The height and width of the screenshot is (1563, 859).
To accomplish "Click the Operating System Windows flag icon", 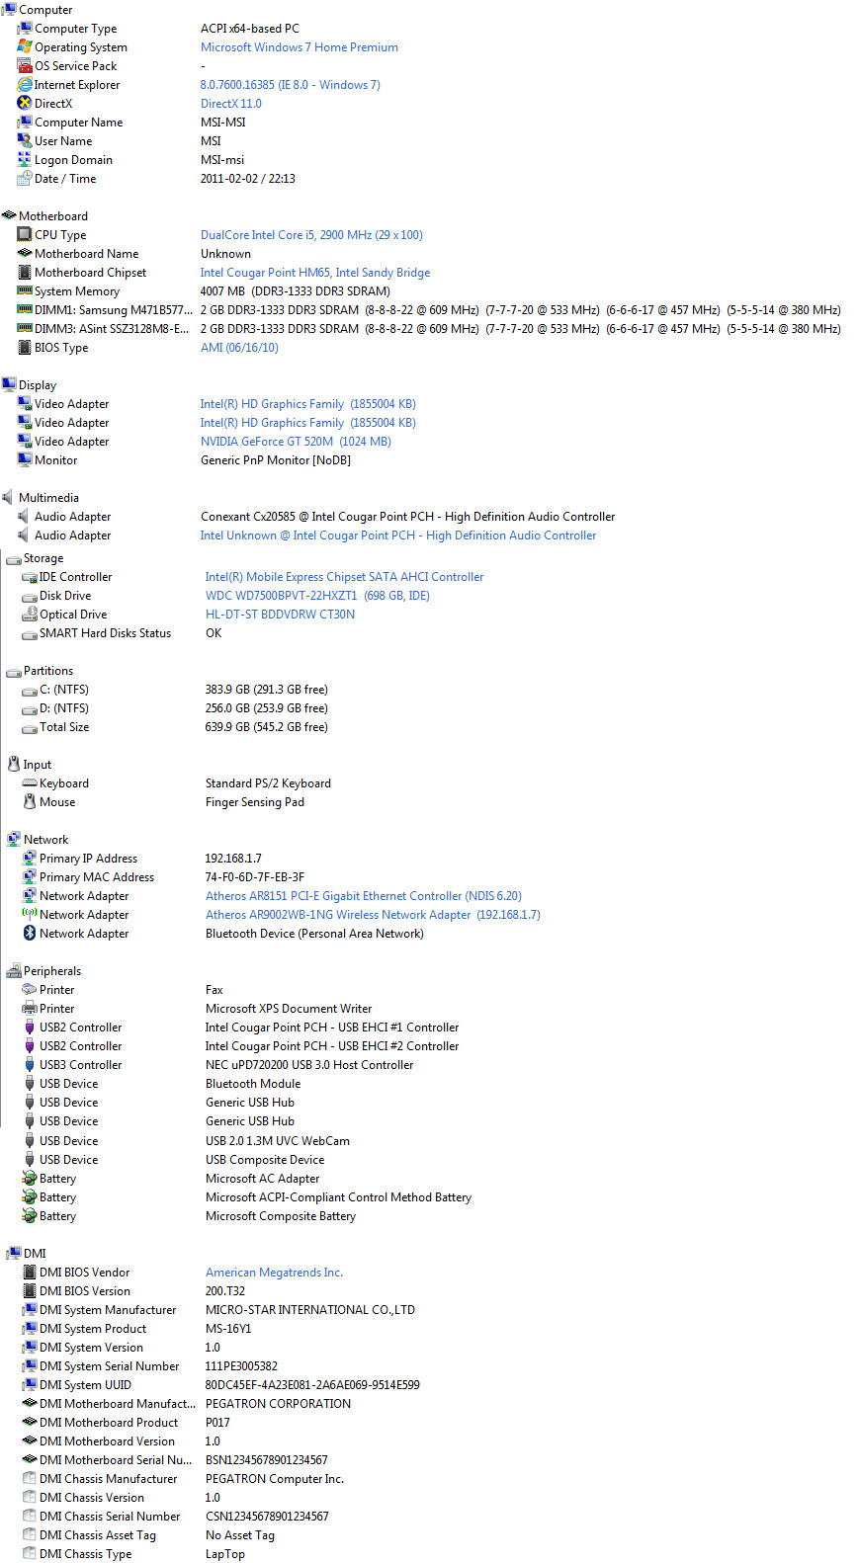I will click(25, 47).
